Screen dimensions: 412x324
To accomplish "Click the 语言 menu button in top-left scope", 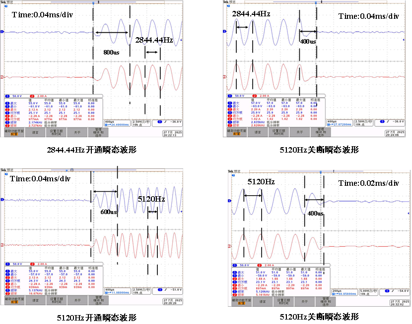I will pos(35,132).
